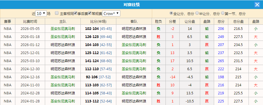Select the 全让分、总分 radio option
This screenshot has width=263, height=105.
tap(171, 13)
